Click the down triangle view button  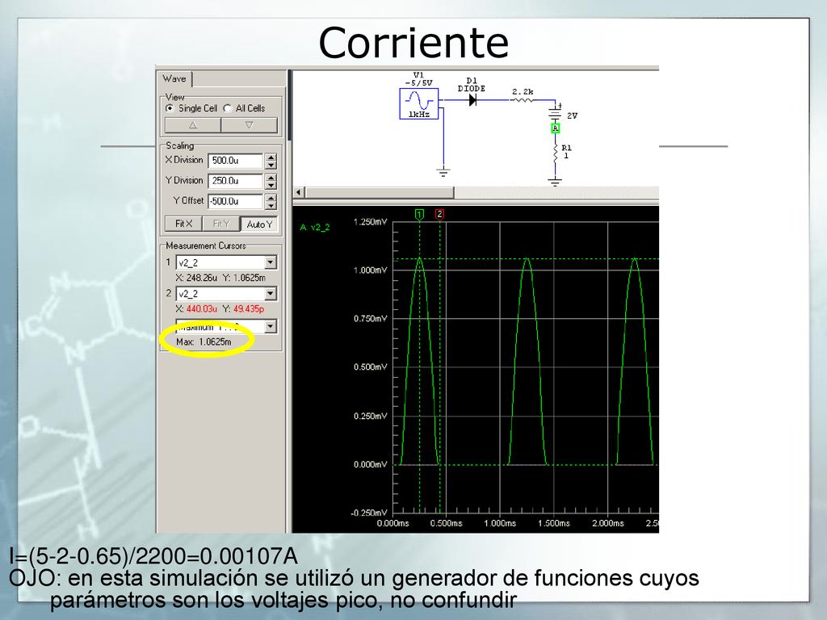click(x=249, y=125)
